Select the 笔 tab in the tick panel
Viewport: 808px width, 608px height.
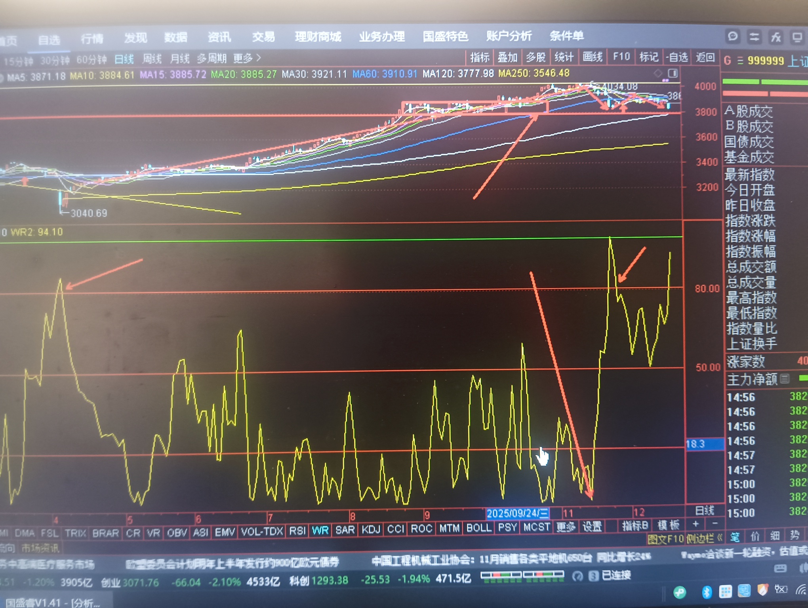(735, 537)
